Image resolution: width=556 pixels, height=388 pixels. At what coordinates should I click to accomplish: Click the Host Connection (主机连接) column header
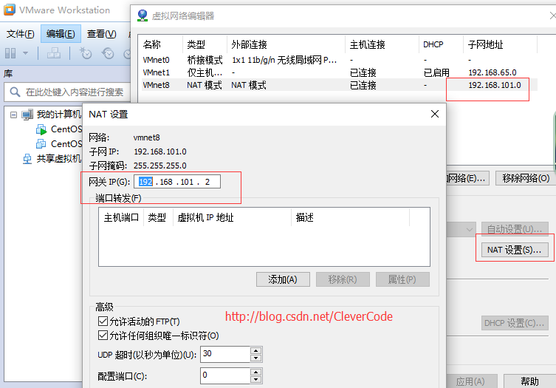coord(382,44)
